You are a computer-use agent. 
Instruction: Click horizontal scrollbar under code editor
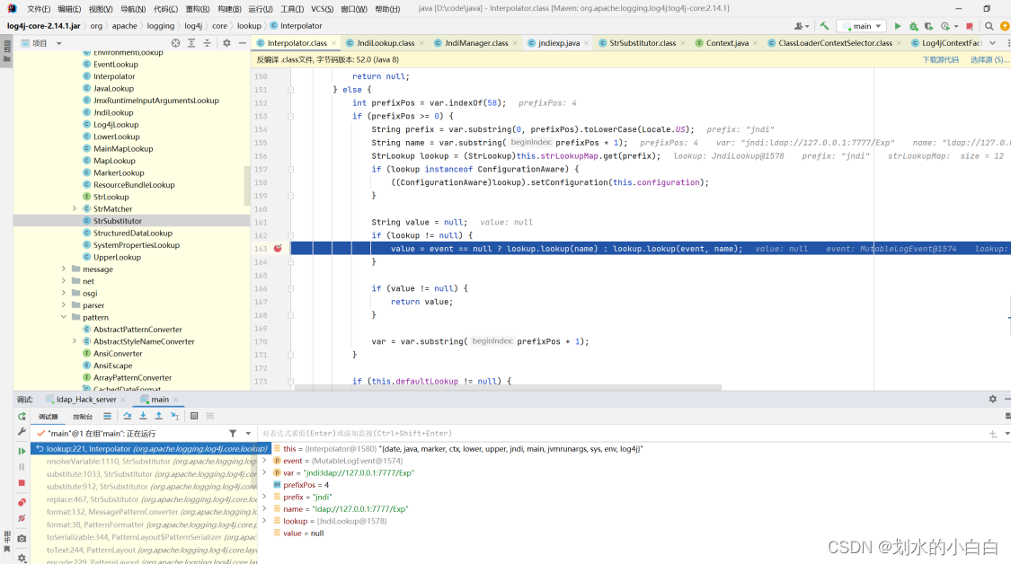pos(508,387)
